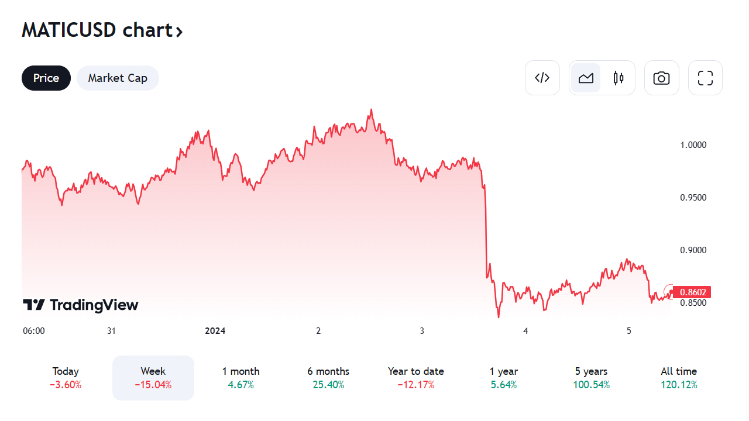
Task: Select the Week time range
Action: tap(153, 378)
